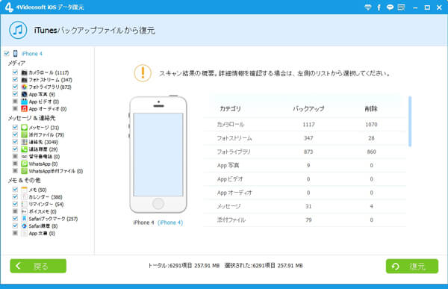The width and height of the screenshot is (448, 289).
Task: Click the vertical scrollbar of summary table
Action: (x=410, y=121)
